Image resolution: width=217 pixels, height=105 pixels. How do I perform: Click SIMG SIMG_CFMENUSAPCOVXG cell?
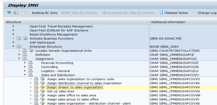[175, 91]
